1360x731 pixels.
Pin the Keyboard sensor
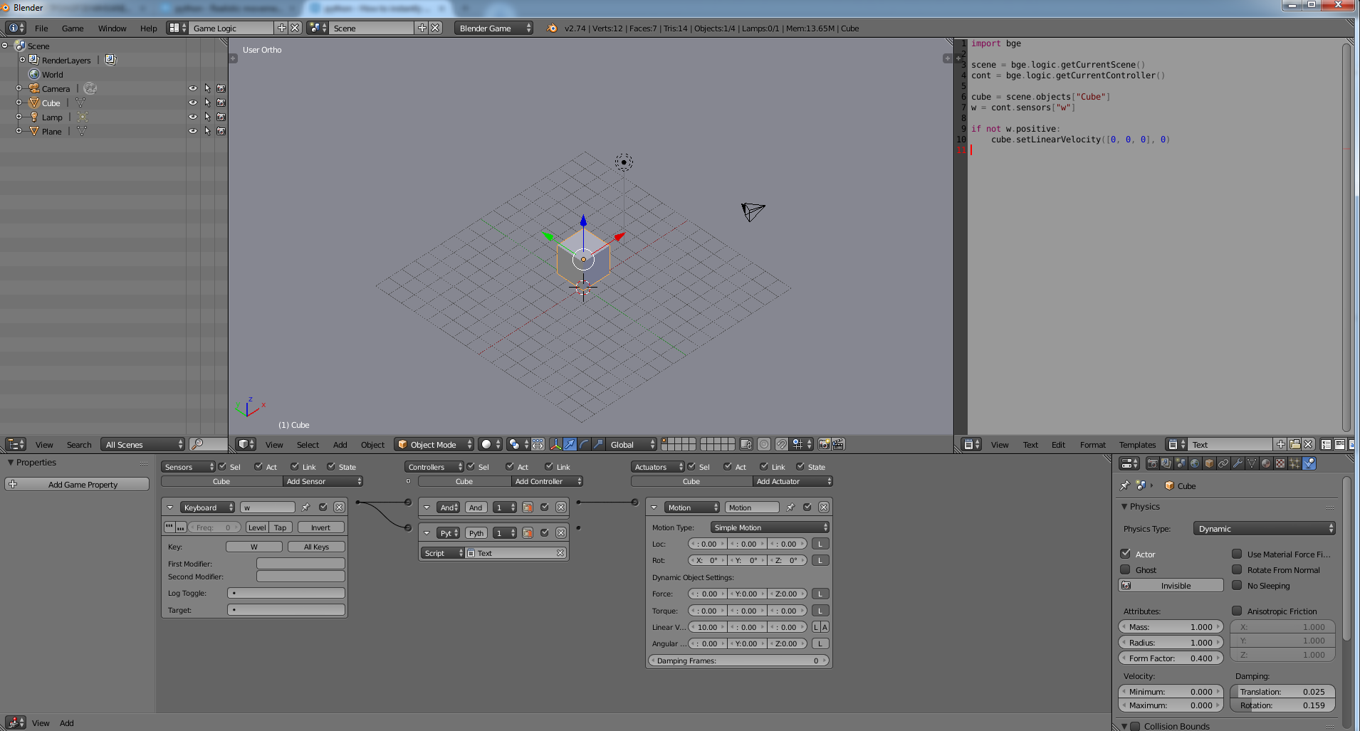tap(306, 508)
